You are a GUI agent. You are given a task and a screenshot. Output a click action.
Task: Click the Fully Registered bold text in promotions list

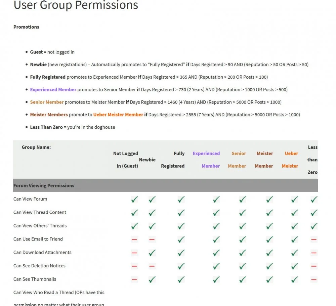[x=48, y=77]
